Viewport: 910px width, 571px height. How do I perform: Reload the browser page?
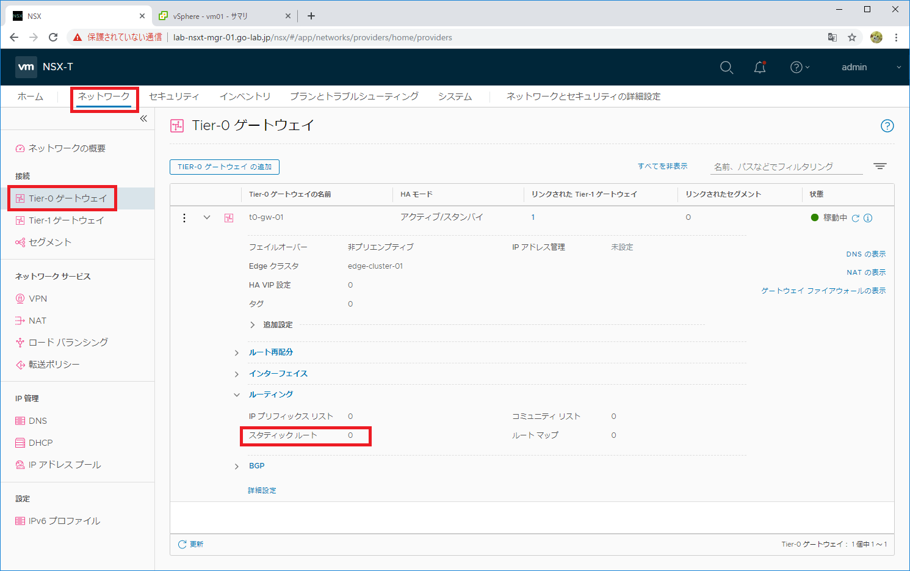53,37
